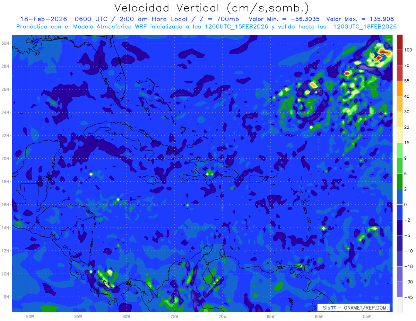Select the violet swatch between -30 and -18
The image size is (416, 321).
400,274
